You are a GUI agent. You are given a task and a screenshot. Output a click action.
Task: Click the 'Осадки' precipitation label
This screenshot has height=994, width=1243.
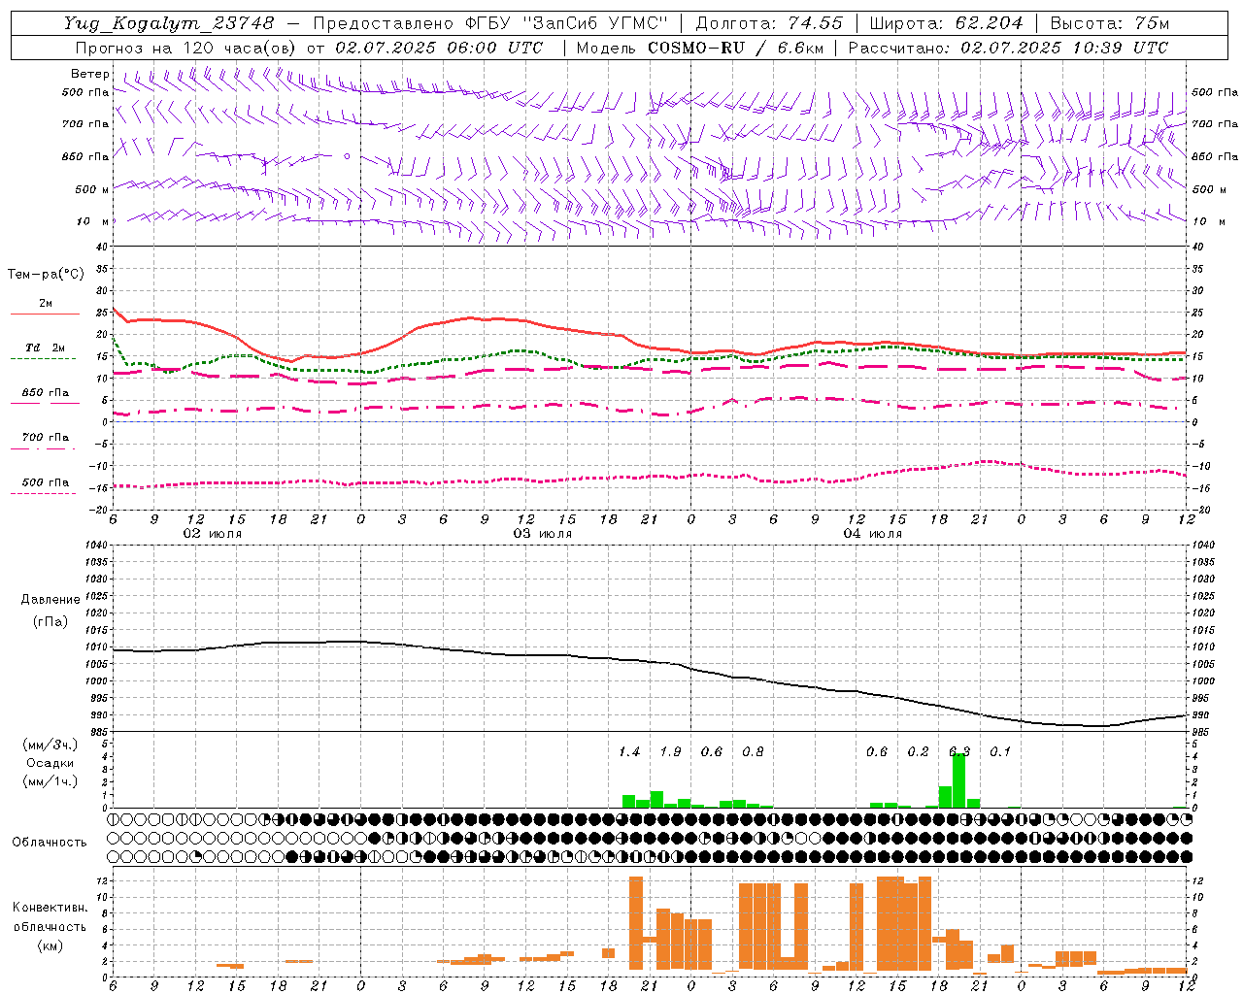(x=50, y=763)
